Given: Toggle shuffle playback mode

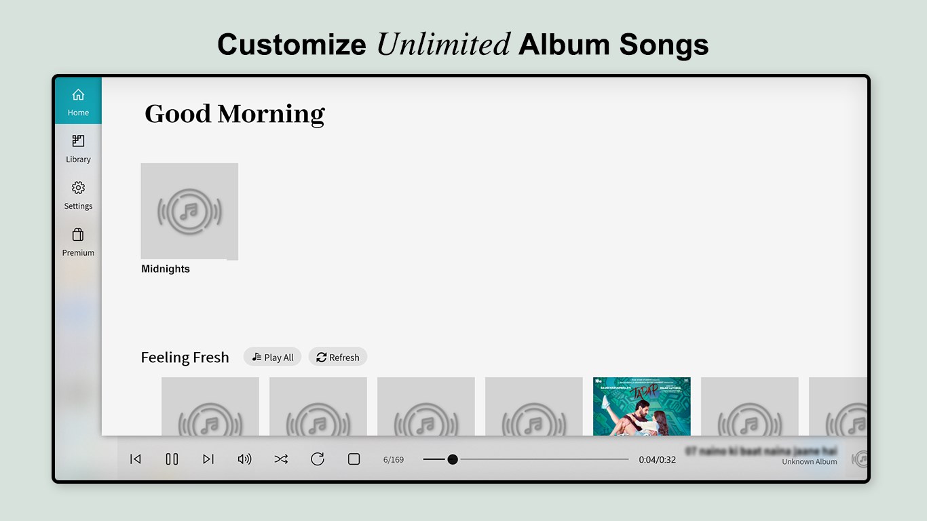Looking at the screenshot, I should pyautogui.click(x=281, y=459).
